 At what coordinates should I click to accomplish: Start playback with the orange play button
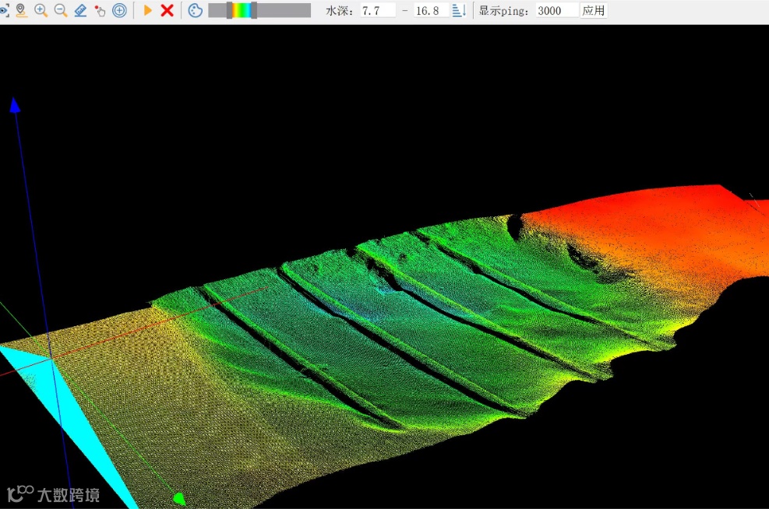click(147, 10)
